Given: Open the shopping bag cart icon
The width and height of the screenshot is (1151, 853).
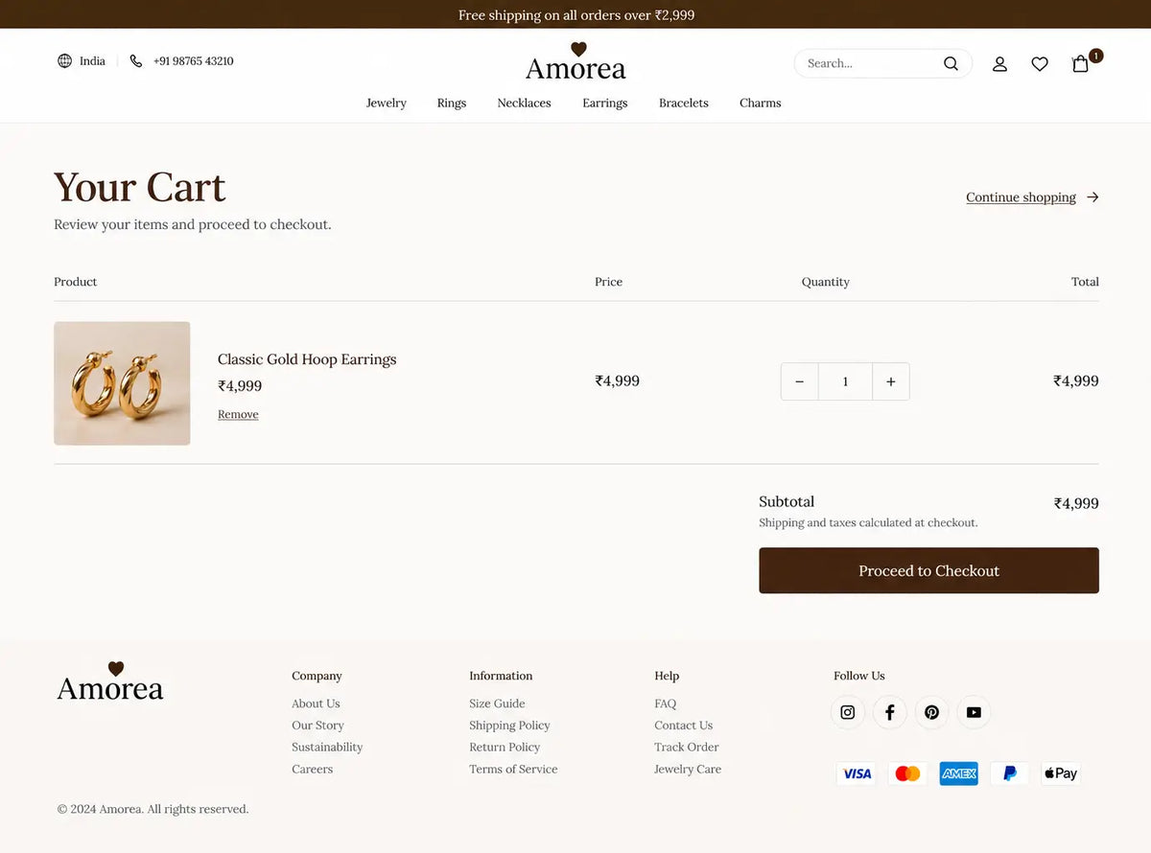Looking at the screenshot, I should 1081,63.
